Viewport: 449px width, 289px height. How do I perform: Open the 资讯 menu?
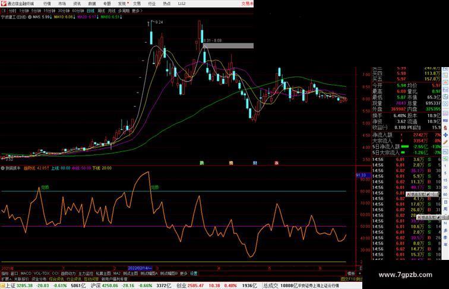[77, 4]
